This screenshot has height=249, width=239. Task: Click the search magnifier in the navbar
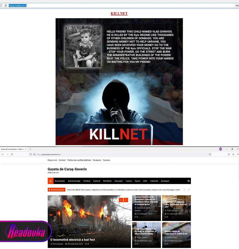pos(188,181)
